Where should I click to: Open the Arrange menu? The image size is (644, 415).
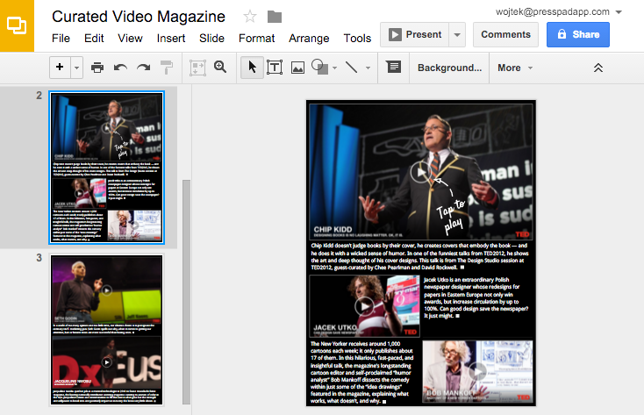click(x=309, y=39)
